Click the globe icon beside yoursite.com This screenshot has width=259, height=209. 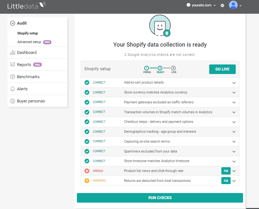188,5
